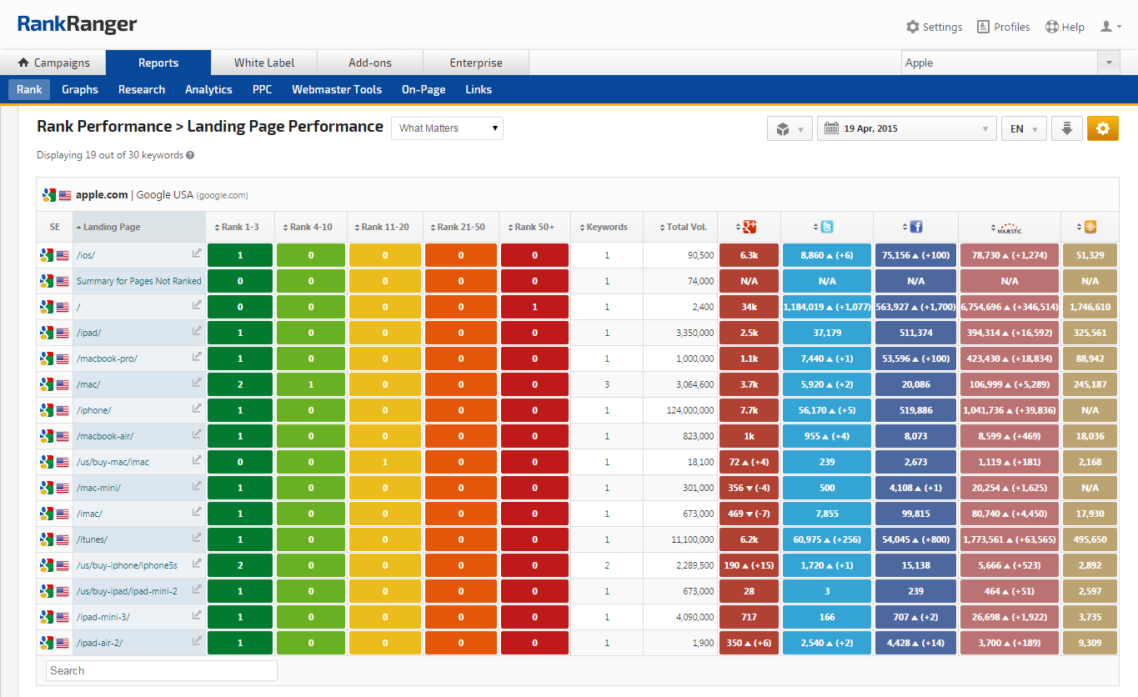
Task: Sort by the Facebook column icon
Action: pyautogui.click(x=915, y=227)
